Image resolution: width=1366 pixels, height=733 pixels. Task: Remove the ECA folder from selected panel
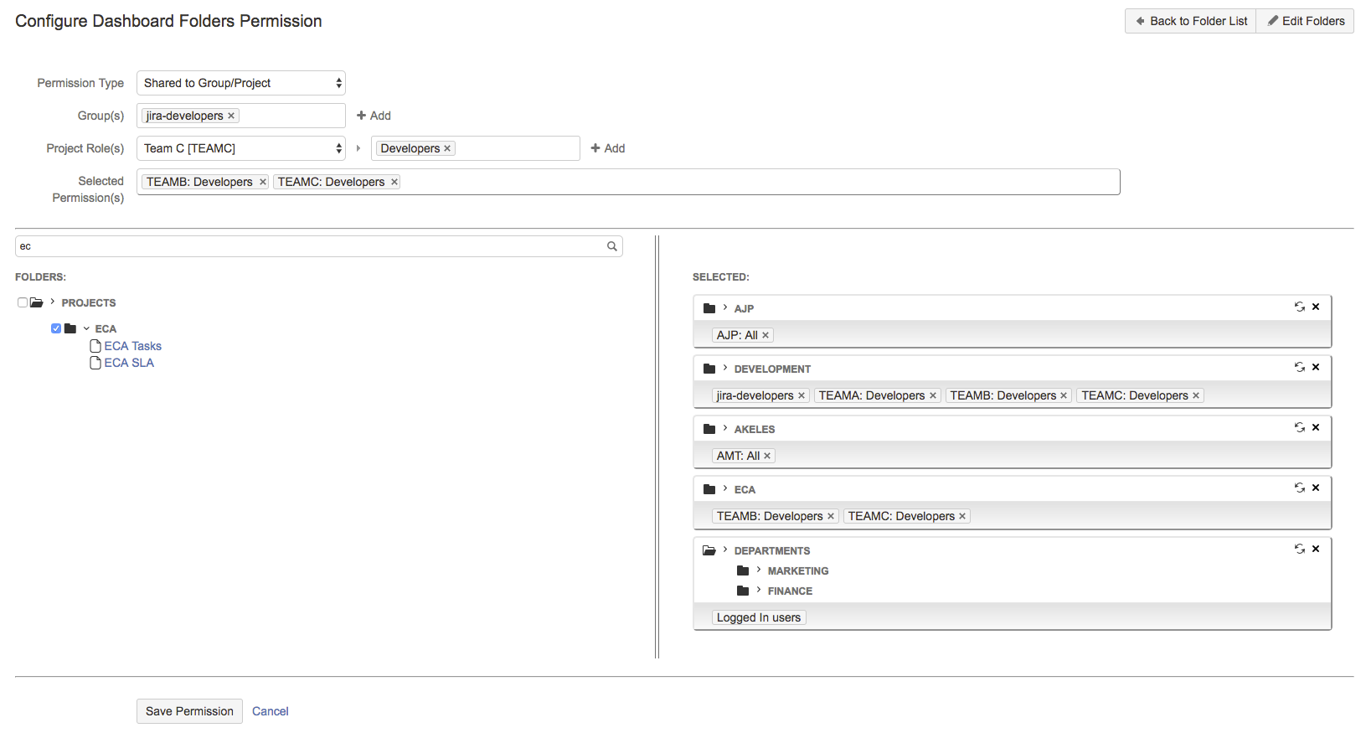[x=1316, y=488]
